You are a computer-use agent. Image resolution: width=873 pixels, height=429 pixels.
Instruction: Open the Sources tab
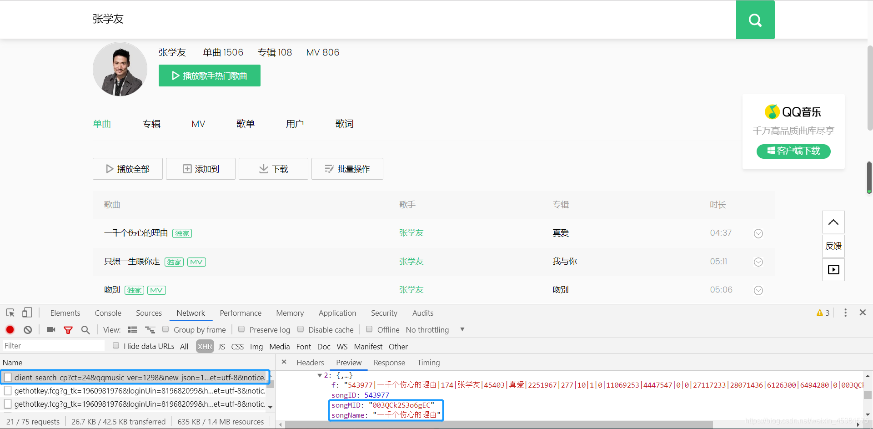click(149, 313)
